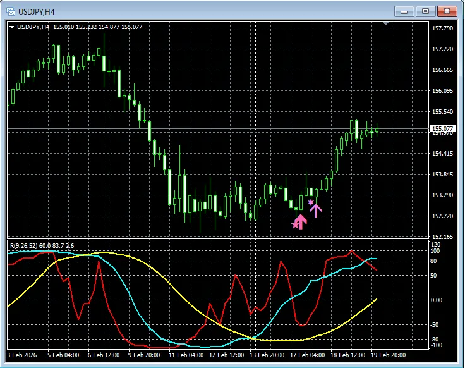
Task: Click the thick pink up arrow signal
Action: coord(301,221)
